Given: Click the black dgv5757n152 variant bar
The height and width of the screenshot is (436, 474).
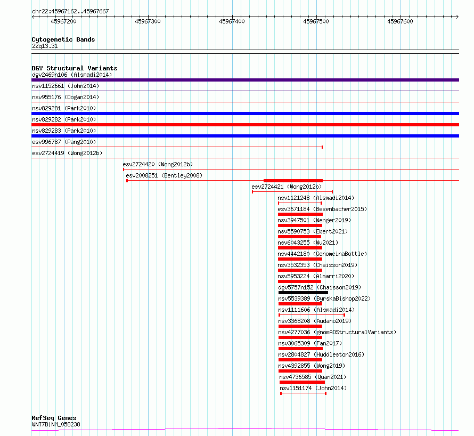Looking at the screenshot, I should click(x=303, y=293).
